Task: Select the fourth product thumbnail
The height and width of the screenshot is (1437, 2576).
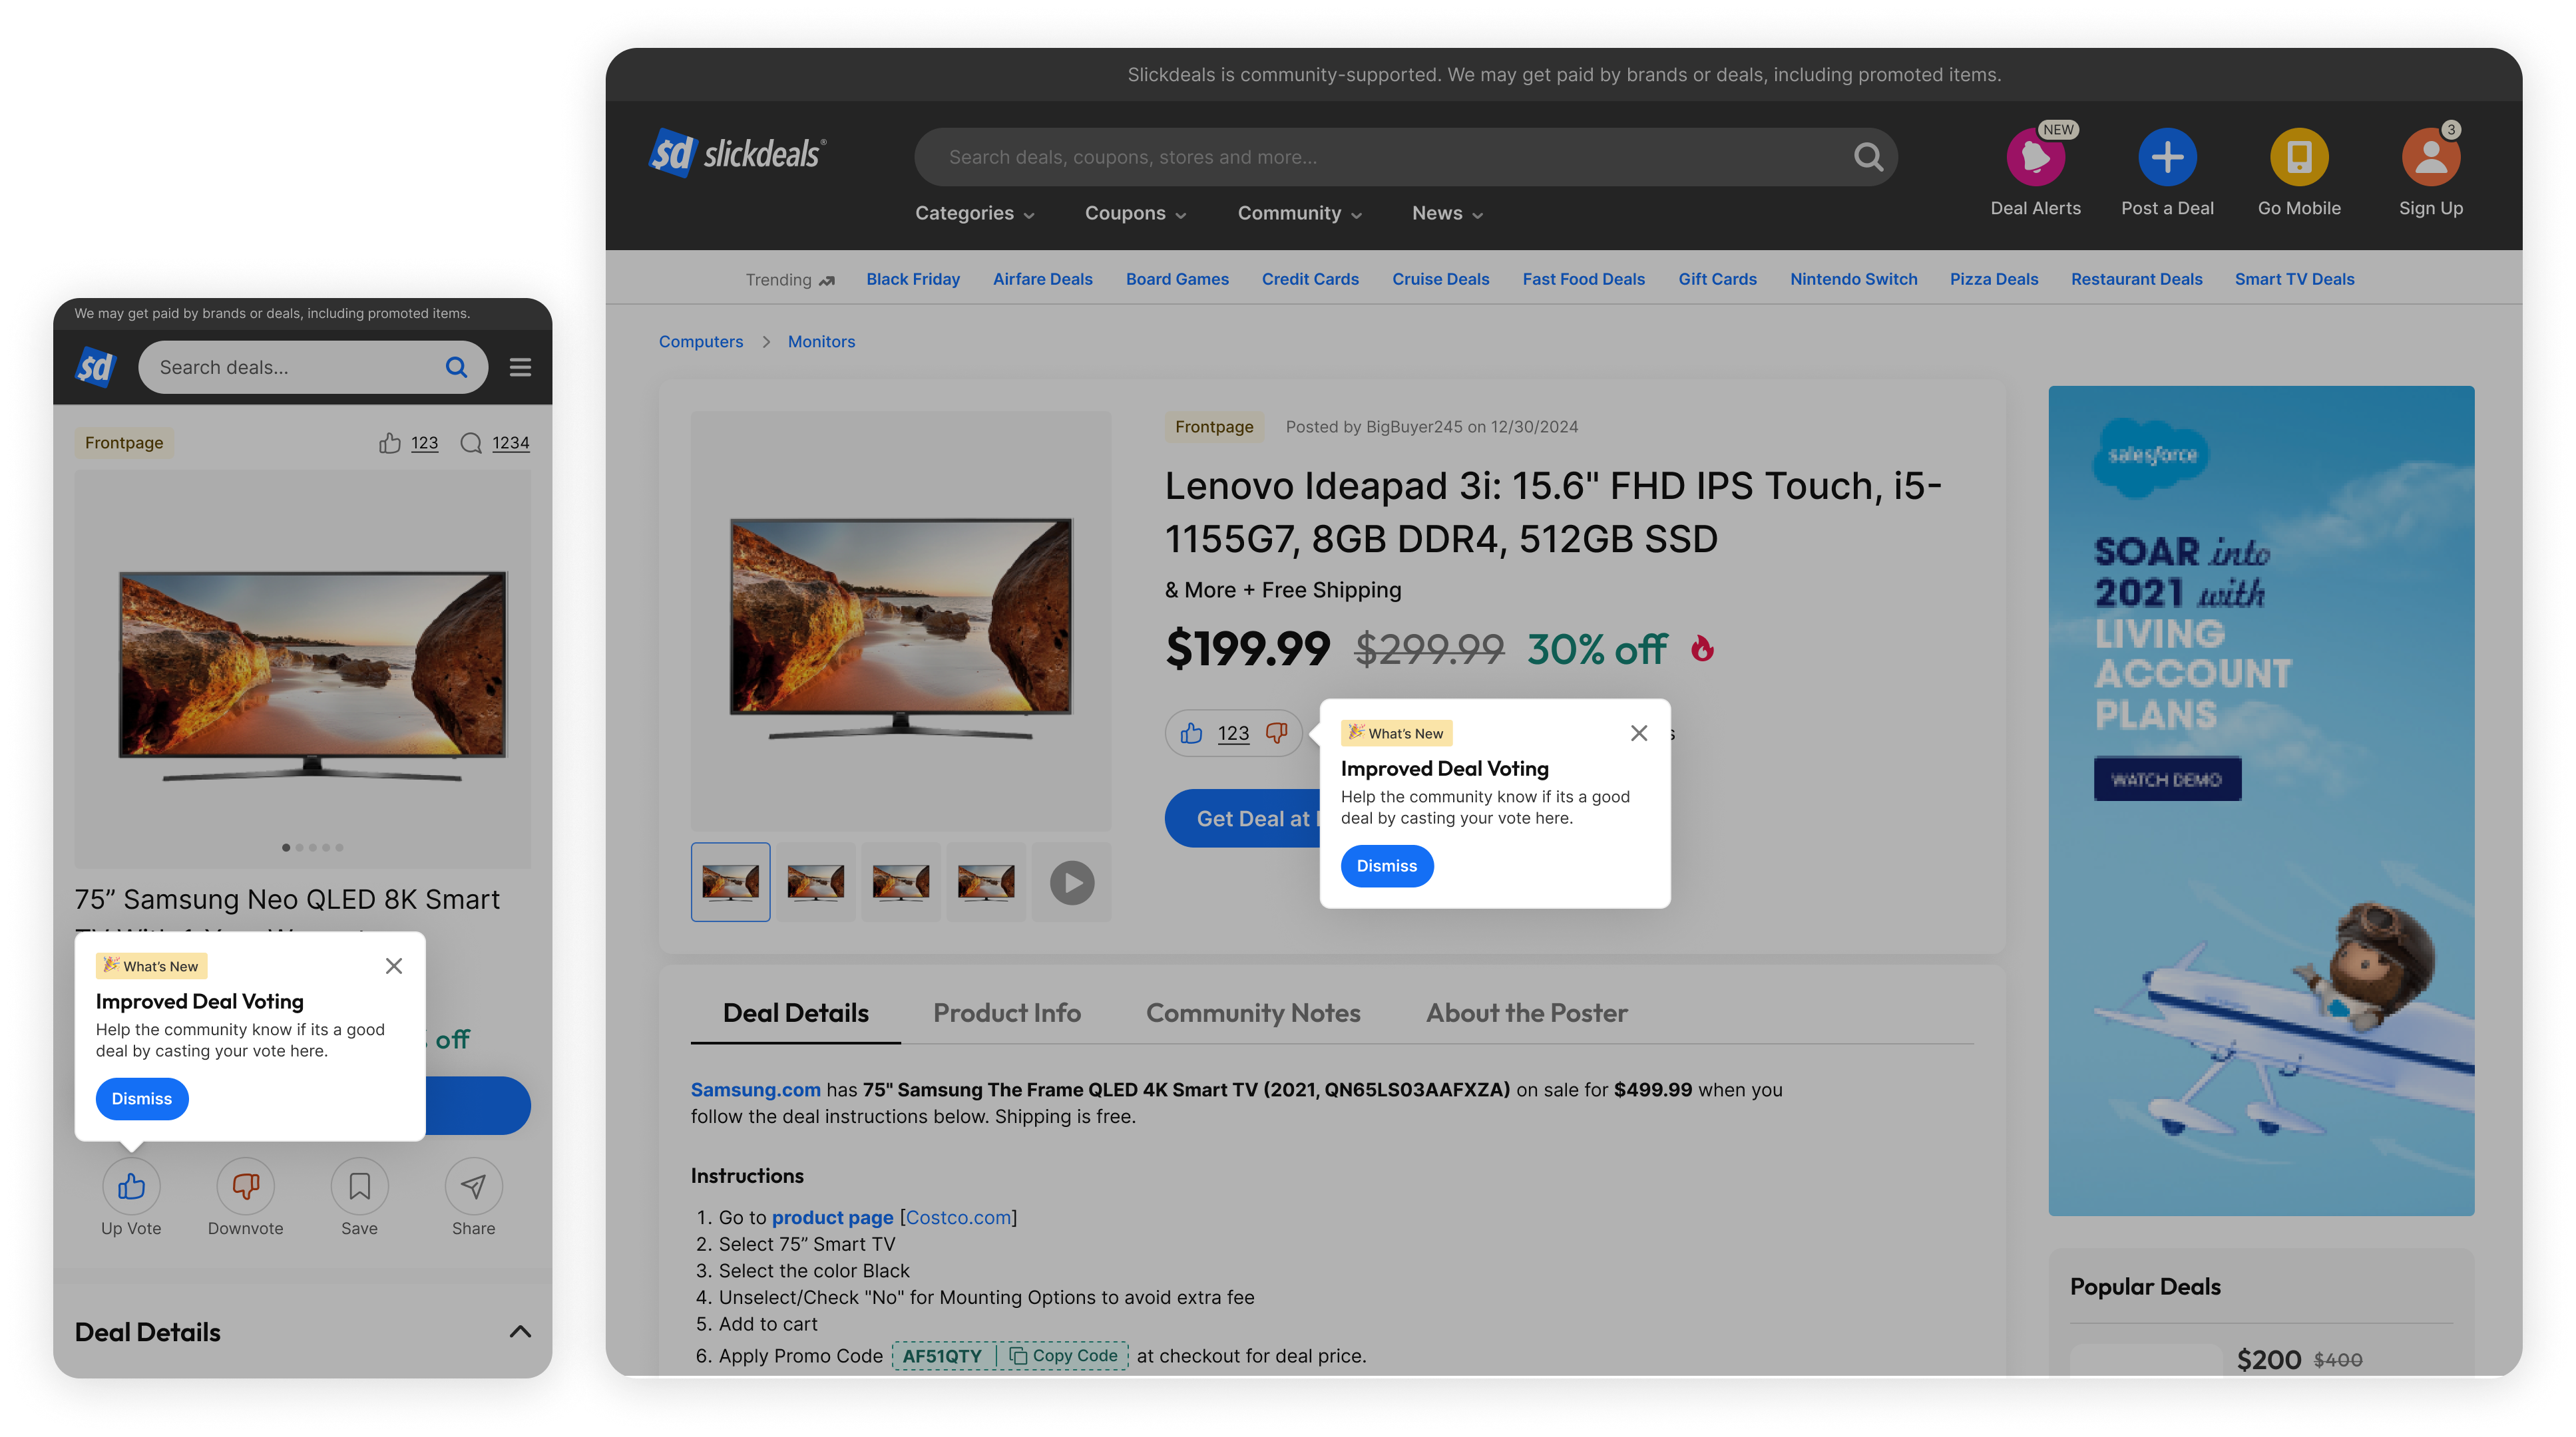Action: (986, 882)
